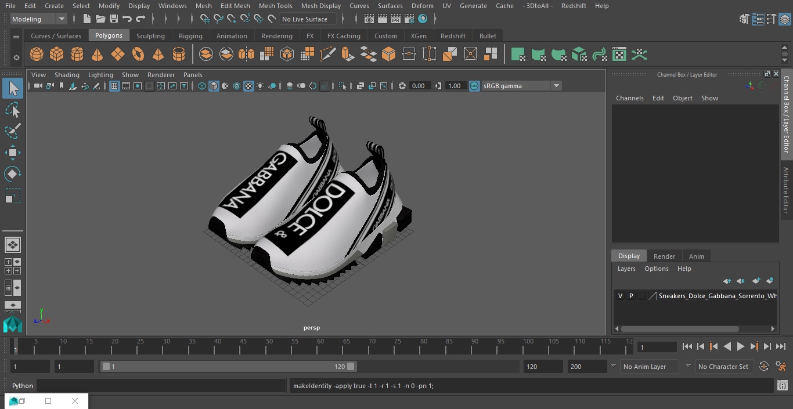Click the playback range slider bar
Viewport: 793px width, 409px height.
point(228,367)
